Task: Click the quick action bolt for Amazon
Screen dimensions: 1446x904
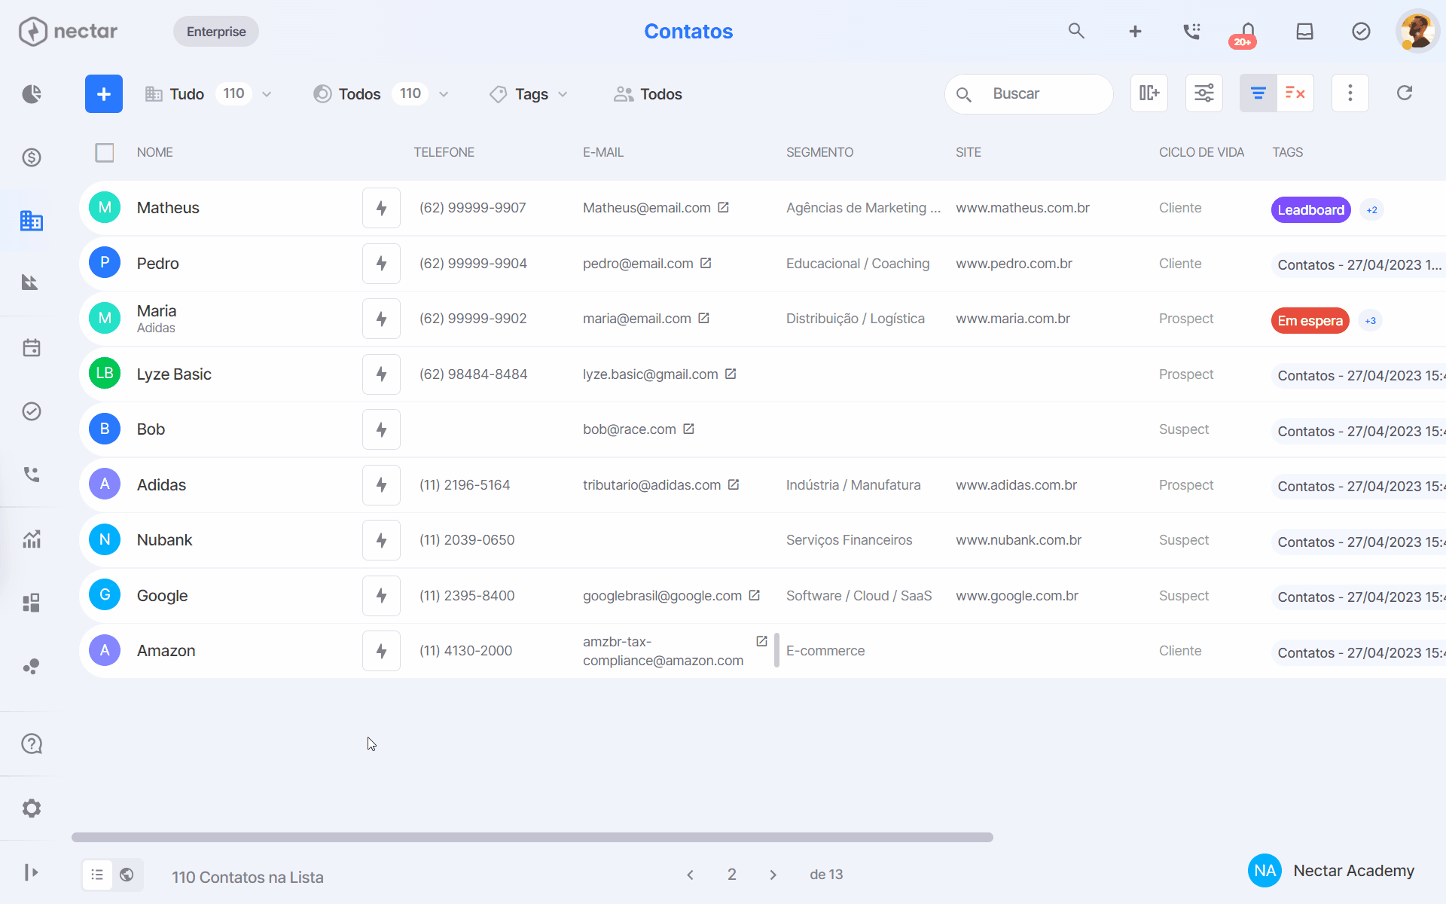Action: click(381, 651)
